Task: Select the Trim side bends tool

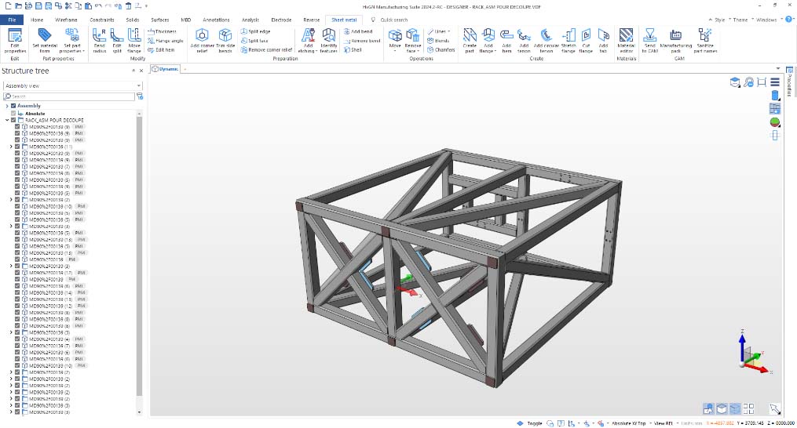Action: (x=225, y=41)
